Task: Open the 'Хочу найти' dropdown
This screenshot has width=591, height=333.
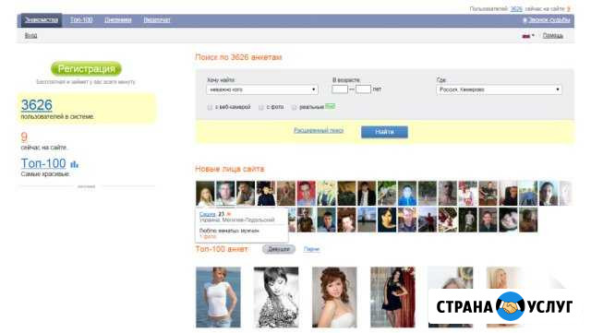Action: (262, 89)
